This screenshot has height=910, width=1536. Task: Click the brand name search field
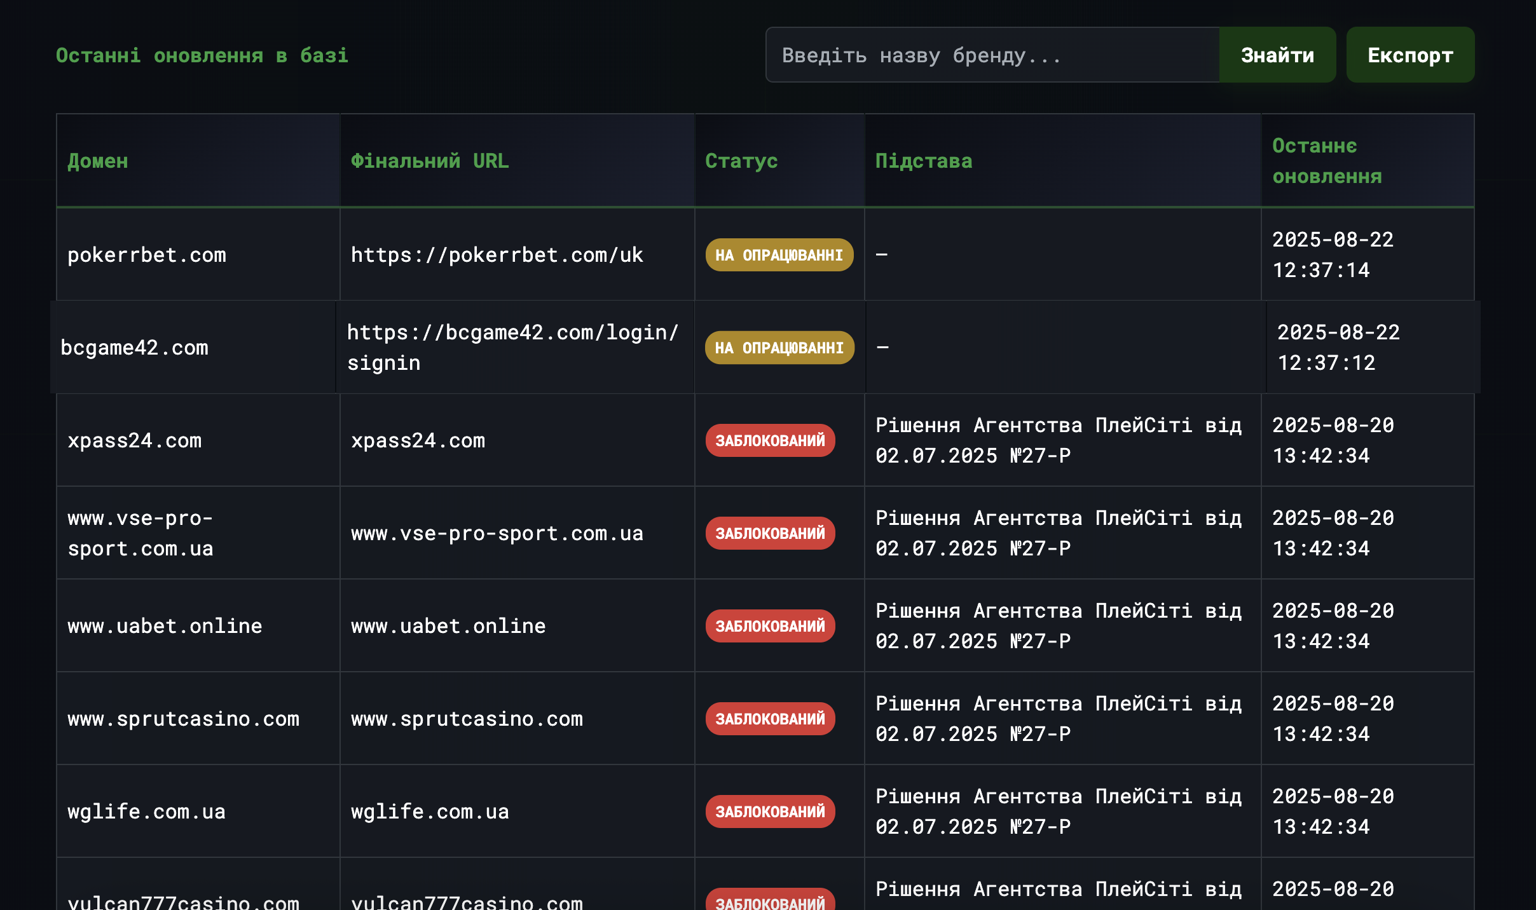point(992,55)
